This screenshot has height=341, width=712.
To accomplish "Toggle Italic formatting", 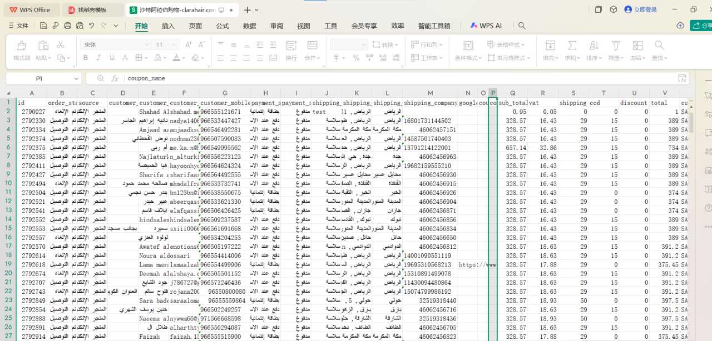I will click(x=99, y=58).
